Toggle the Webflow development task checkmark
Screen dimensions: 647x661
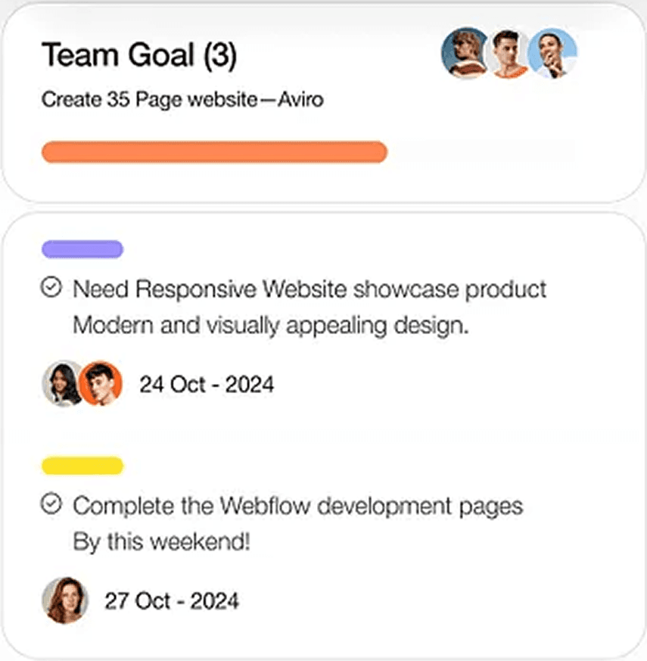click(51, 504)
